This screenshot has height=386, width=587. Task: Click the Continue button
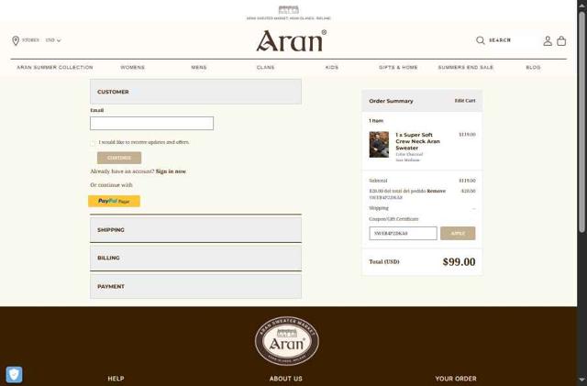click(x=119, y=158)
